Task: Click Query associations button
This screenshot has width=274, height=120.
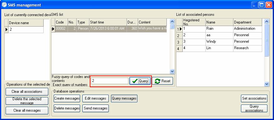Action: pyautogui.click(x=254, y=108)
